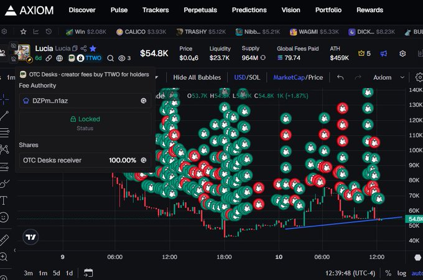This screenshot has height=280, width=423.
Task: Open the emoji sticker tool
Action: click(4, 217)
